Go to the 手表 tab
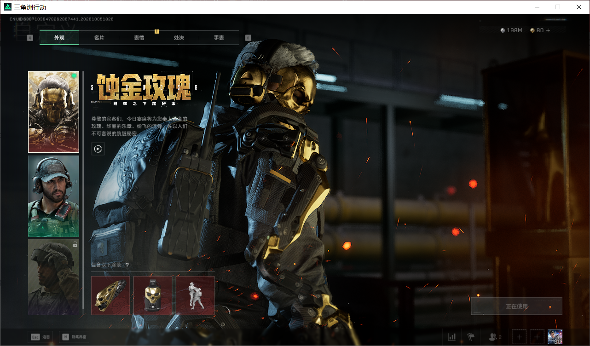This screenshot has height=346, width=590. (x=219, y=38)
